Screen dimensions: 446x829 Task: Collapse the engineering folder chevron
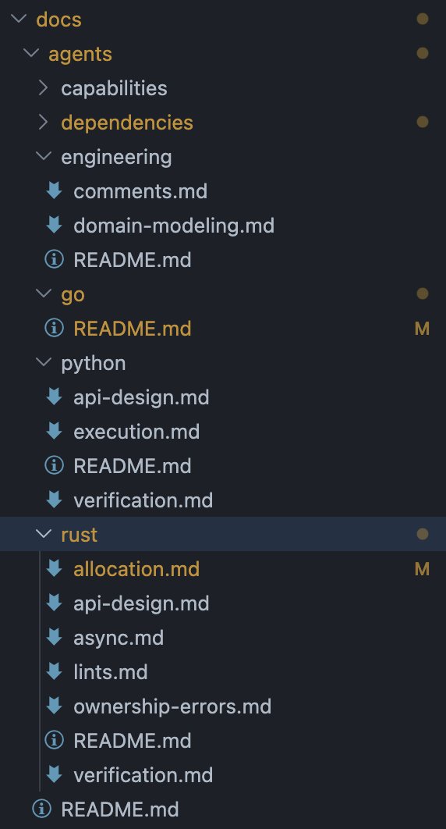coord(44,156)
